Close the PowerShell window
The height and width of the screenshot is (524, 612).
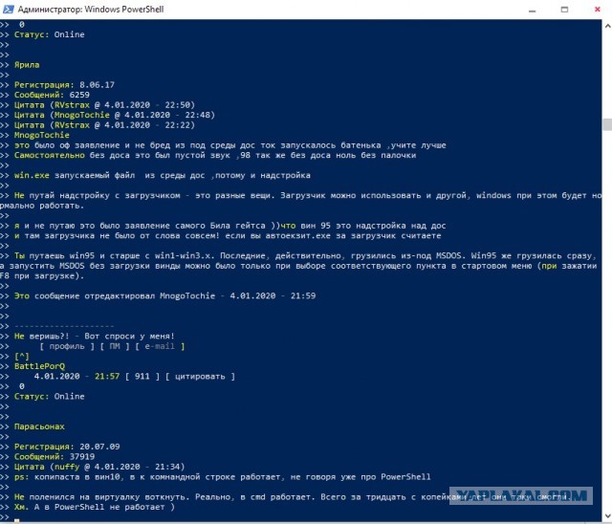pyautogui.click(x=597, y=10)
